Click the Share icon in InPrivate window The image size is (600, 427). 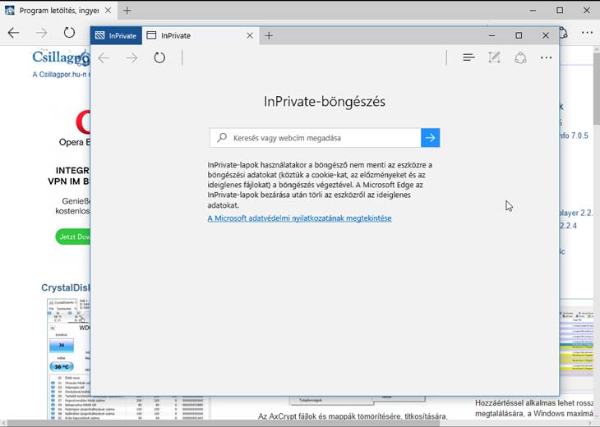(x=519, y=57)
